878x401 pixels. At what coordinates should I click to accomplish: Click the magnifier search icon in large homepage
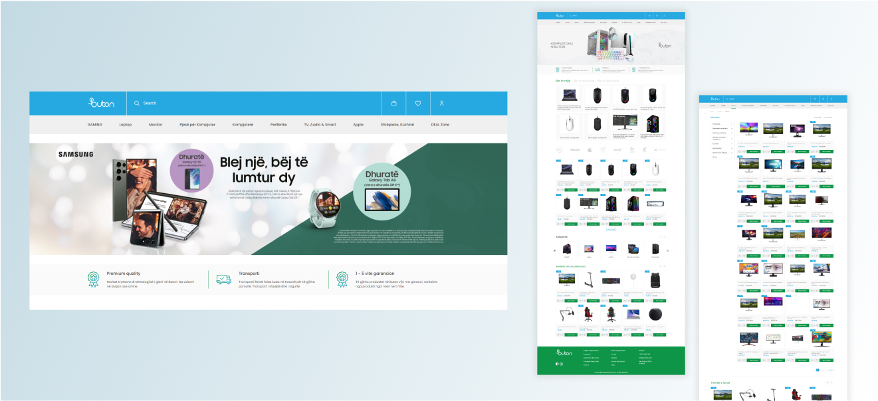[x=137, y=103]
